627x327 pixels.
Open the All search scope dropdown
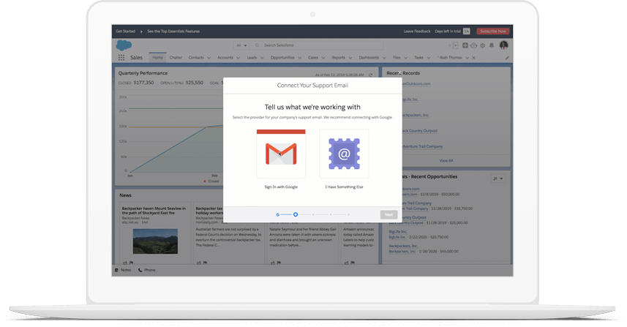pyautogui.click(x=241, y=45)
